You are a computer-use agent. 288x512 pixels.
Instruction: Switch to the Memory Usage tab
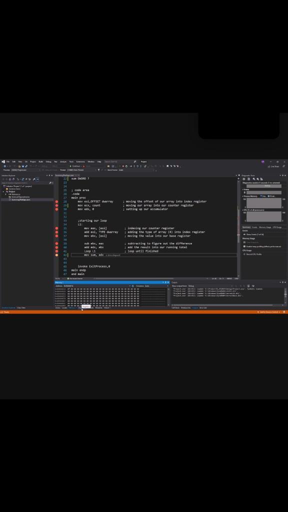pos(265,227)
